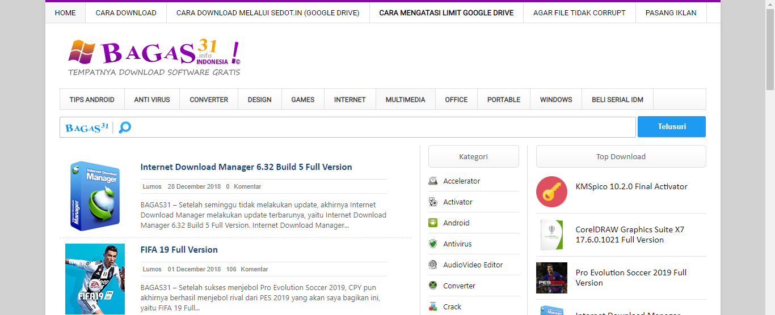The image size is (775, 315).
Task: Open the PASANG IKLAN page
Action: [671, 12]
